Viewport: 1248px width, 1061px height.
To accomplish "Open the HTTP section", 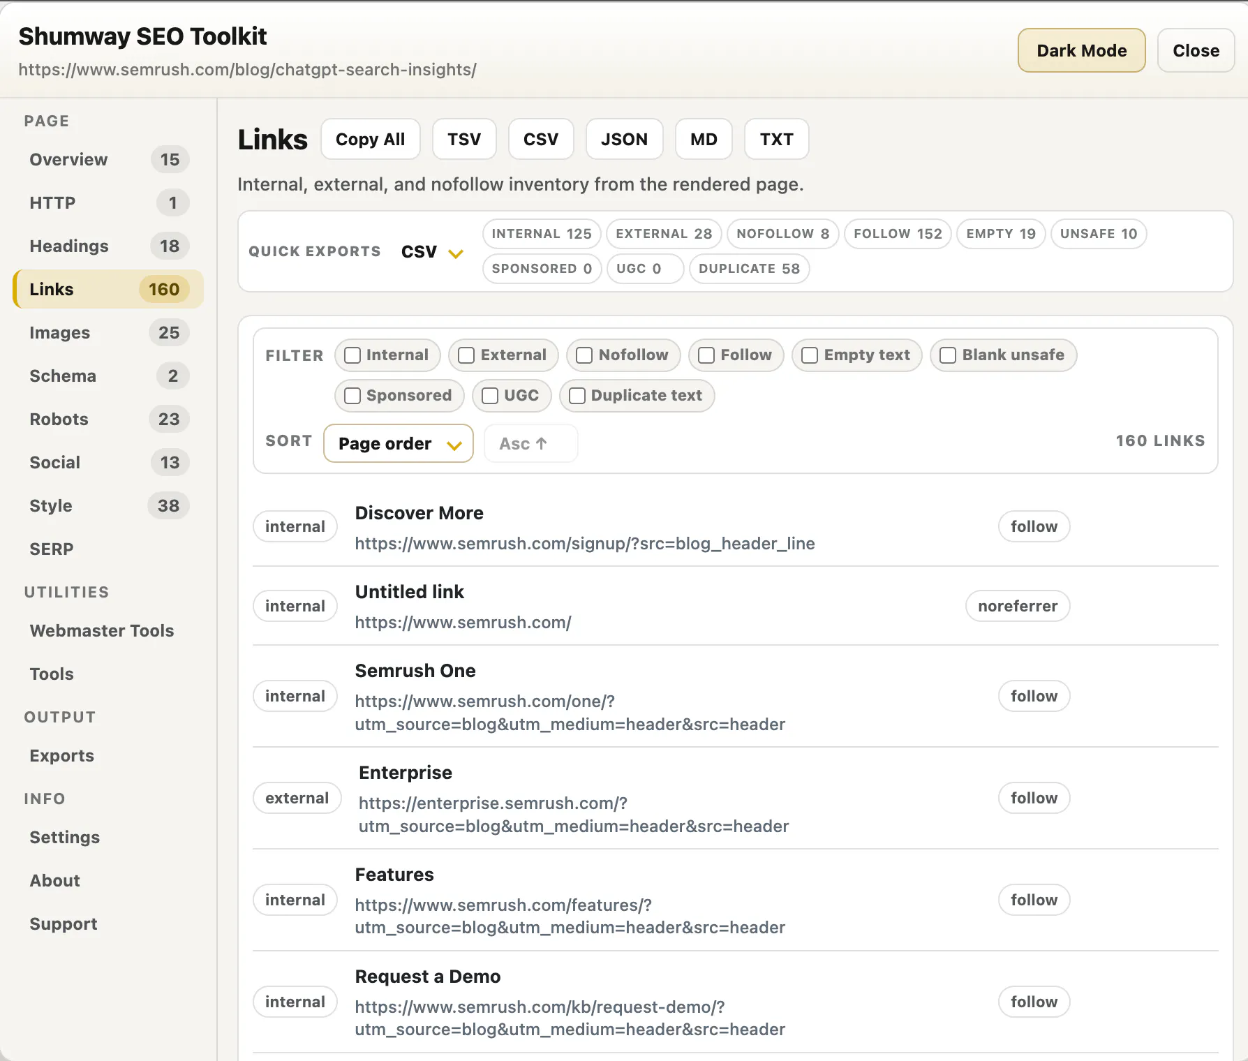I will click(108, 203).
